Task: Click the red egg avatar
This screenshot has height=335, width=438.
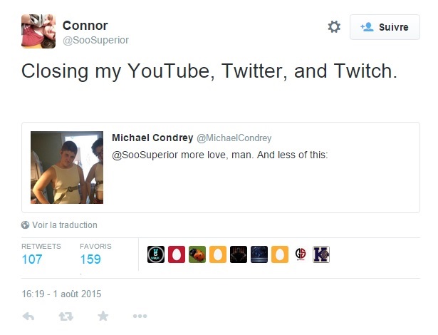Action: coord(176,254)
